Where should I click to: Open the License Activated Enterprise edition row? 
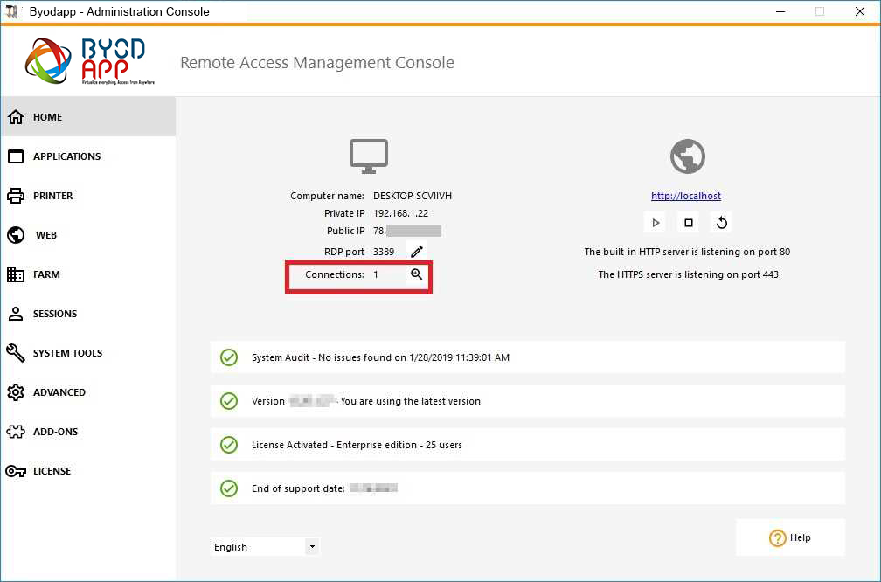pyautogui.click(x=528, y=444)
